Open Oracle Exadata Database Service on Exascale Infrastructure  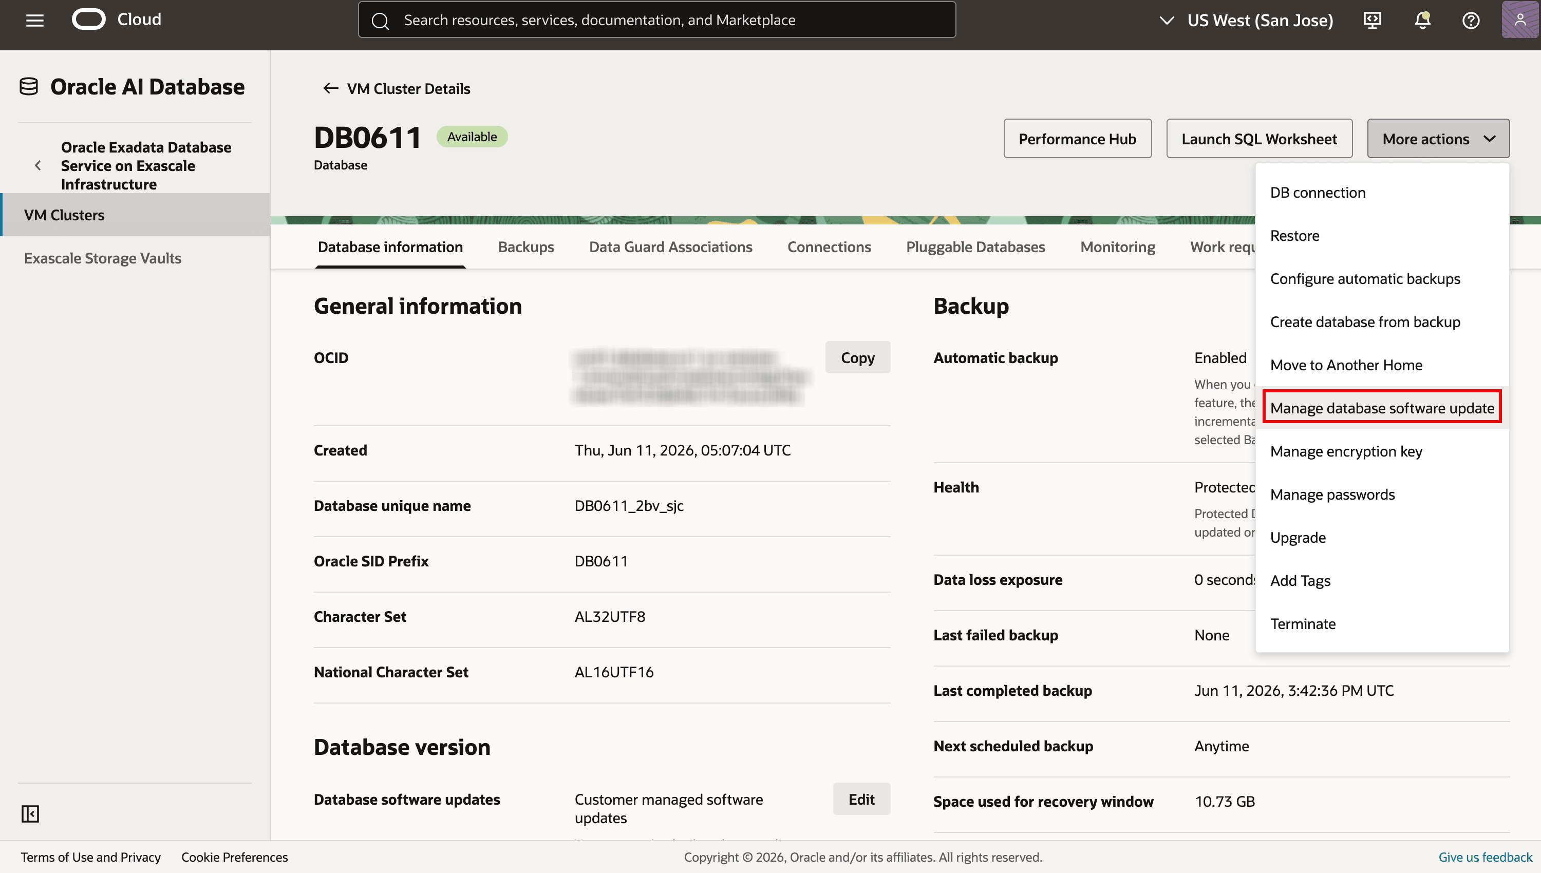(146, 165)
